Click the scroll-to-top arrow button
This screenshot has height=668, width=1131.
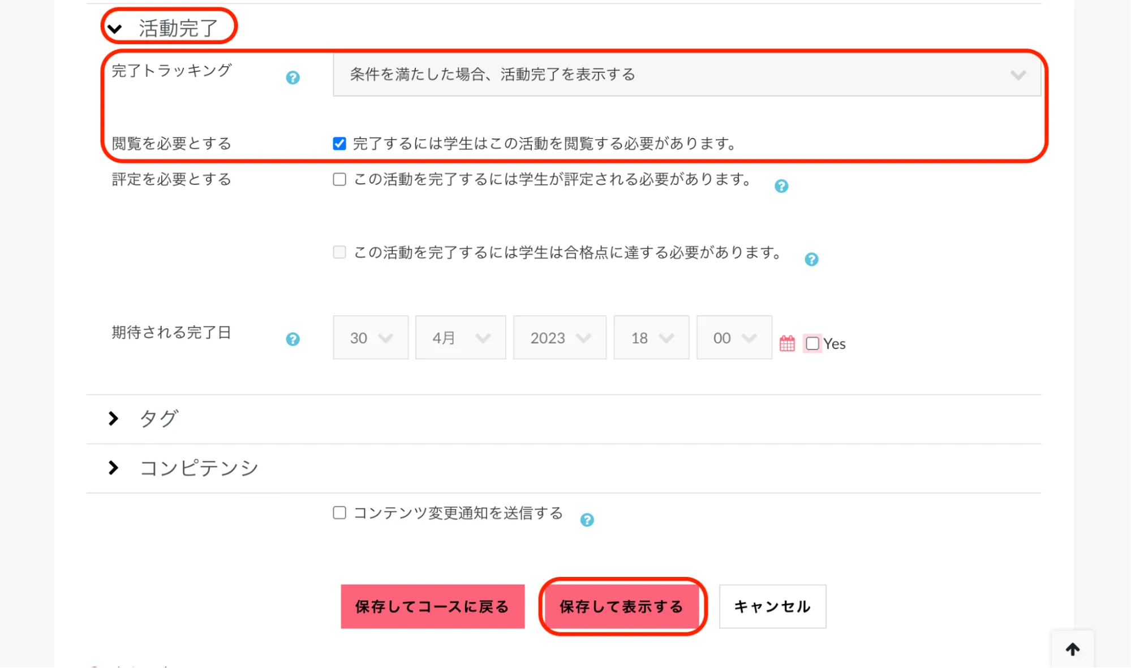[x=1072, y=649]
